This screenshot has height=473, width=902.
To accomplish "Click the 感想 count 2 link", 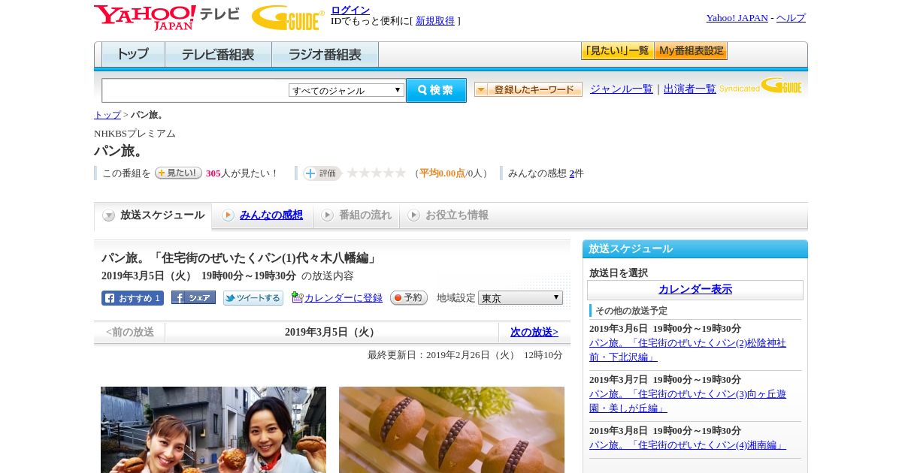I will click(x=572, y=173).
